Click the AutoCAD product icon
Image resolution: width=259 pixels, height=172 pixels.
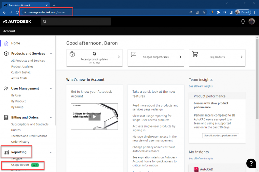[x=196, y=169]
